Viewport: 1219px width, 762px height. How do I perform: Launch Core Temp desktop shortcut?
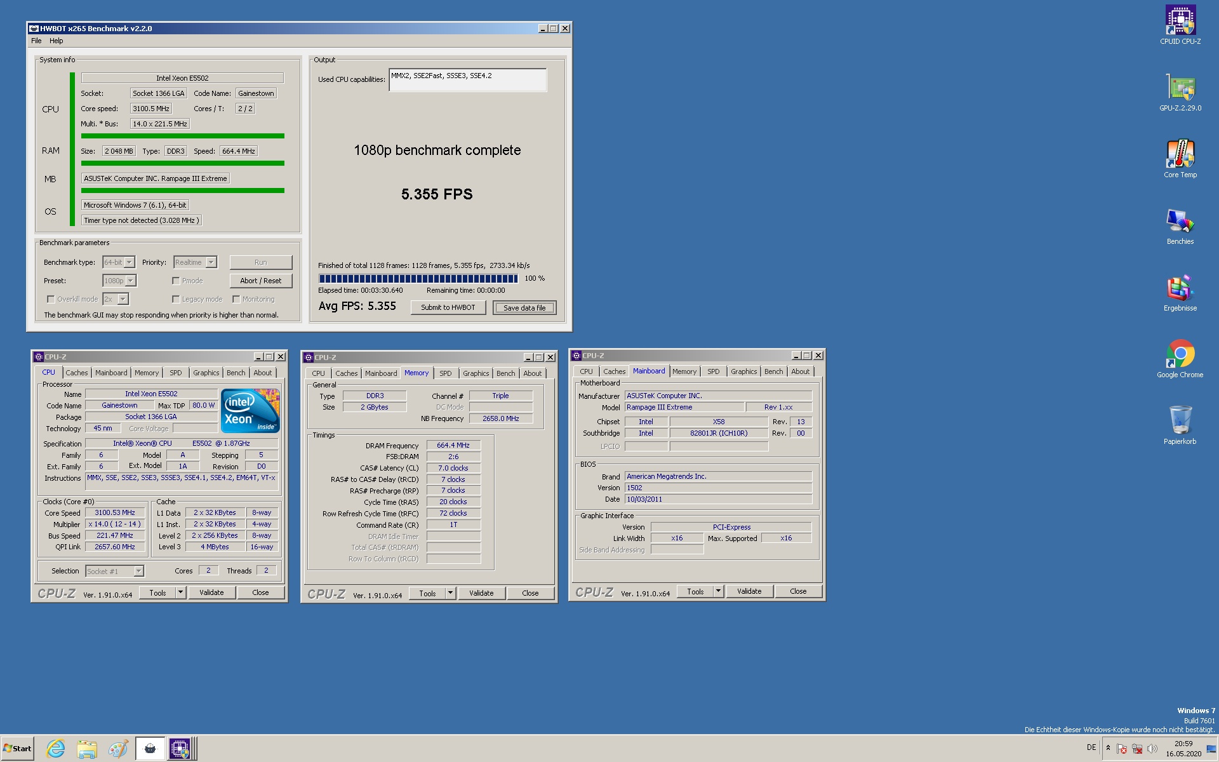point(1180,159)
